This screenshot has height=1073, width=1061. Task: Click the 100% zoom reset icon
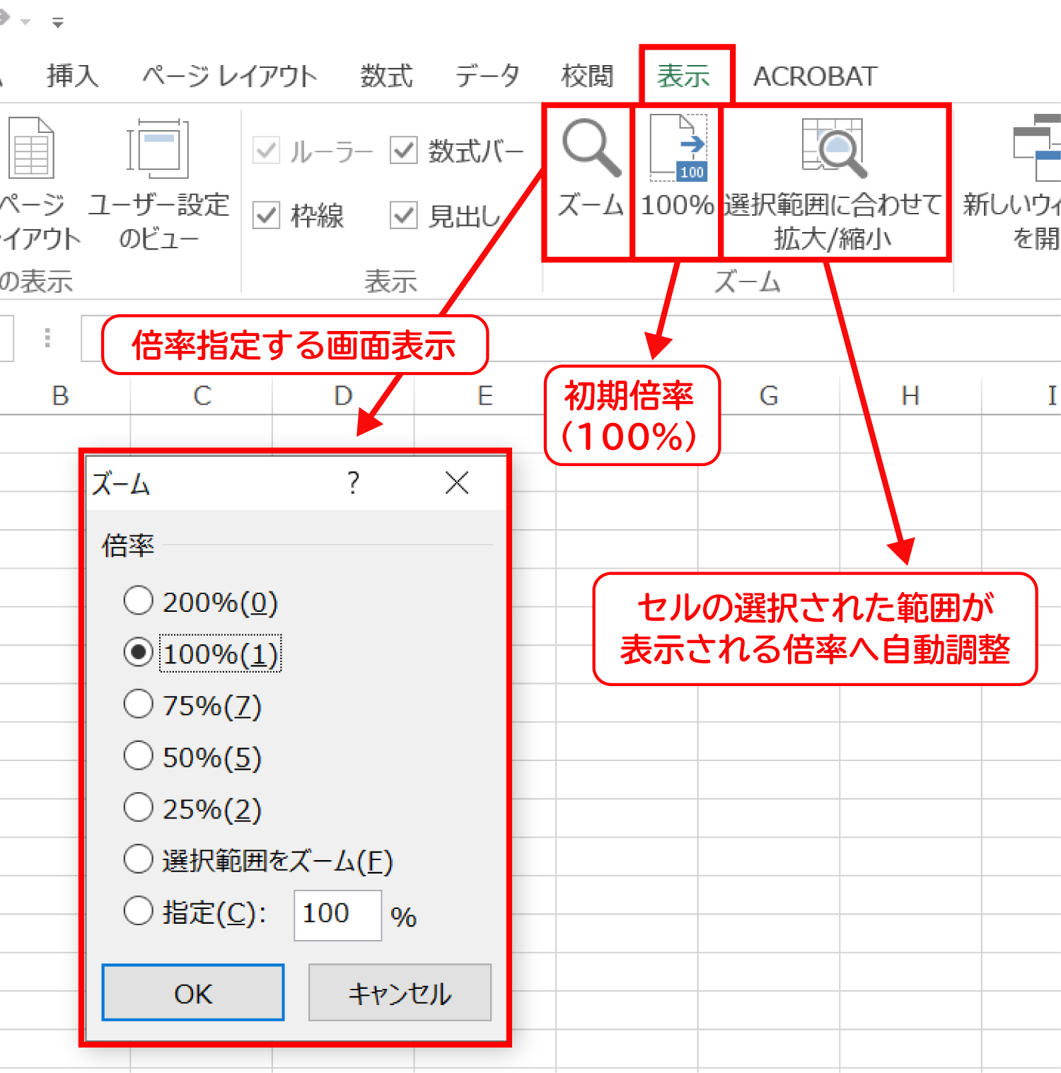678,149
